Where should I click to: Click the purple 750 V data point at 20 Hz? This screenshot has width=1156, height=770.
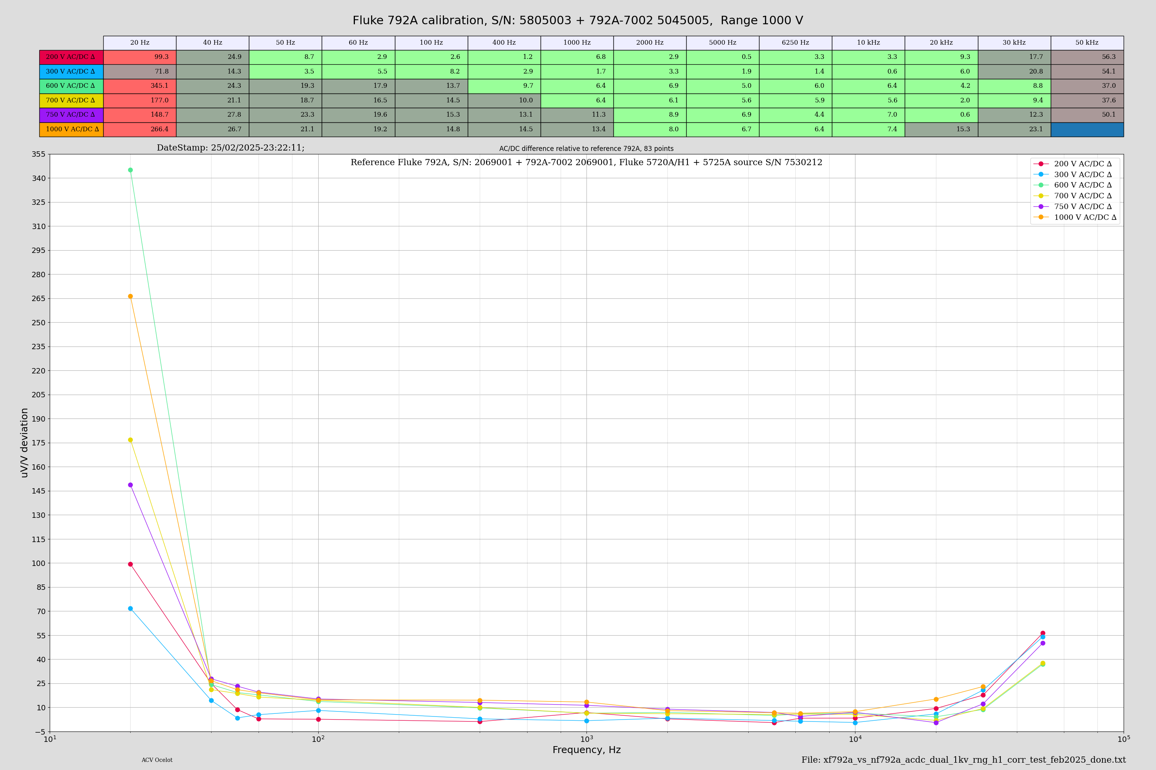coord(130,485)
